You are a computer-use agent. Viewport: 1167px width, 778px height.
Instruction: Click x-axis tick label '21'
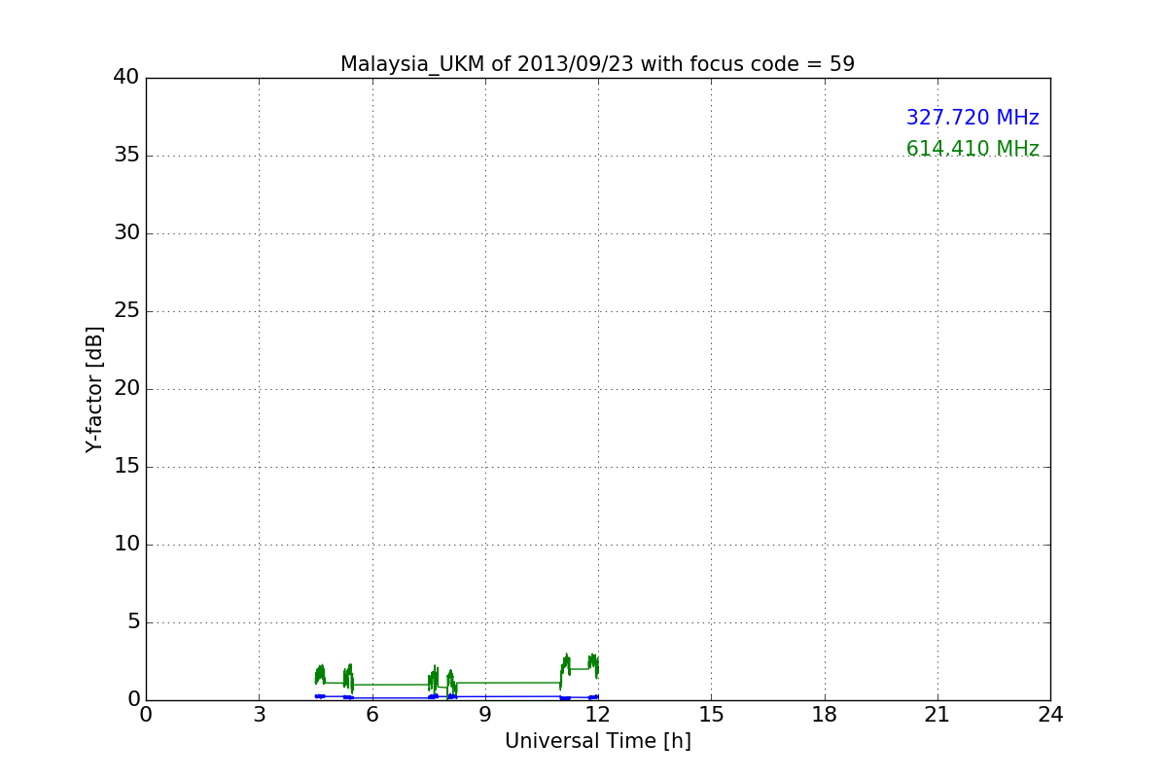click(937, 715)
